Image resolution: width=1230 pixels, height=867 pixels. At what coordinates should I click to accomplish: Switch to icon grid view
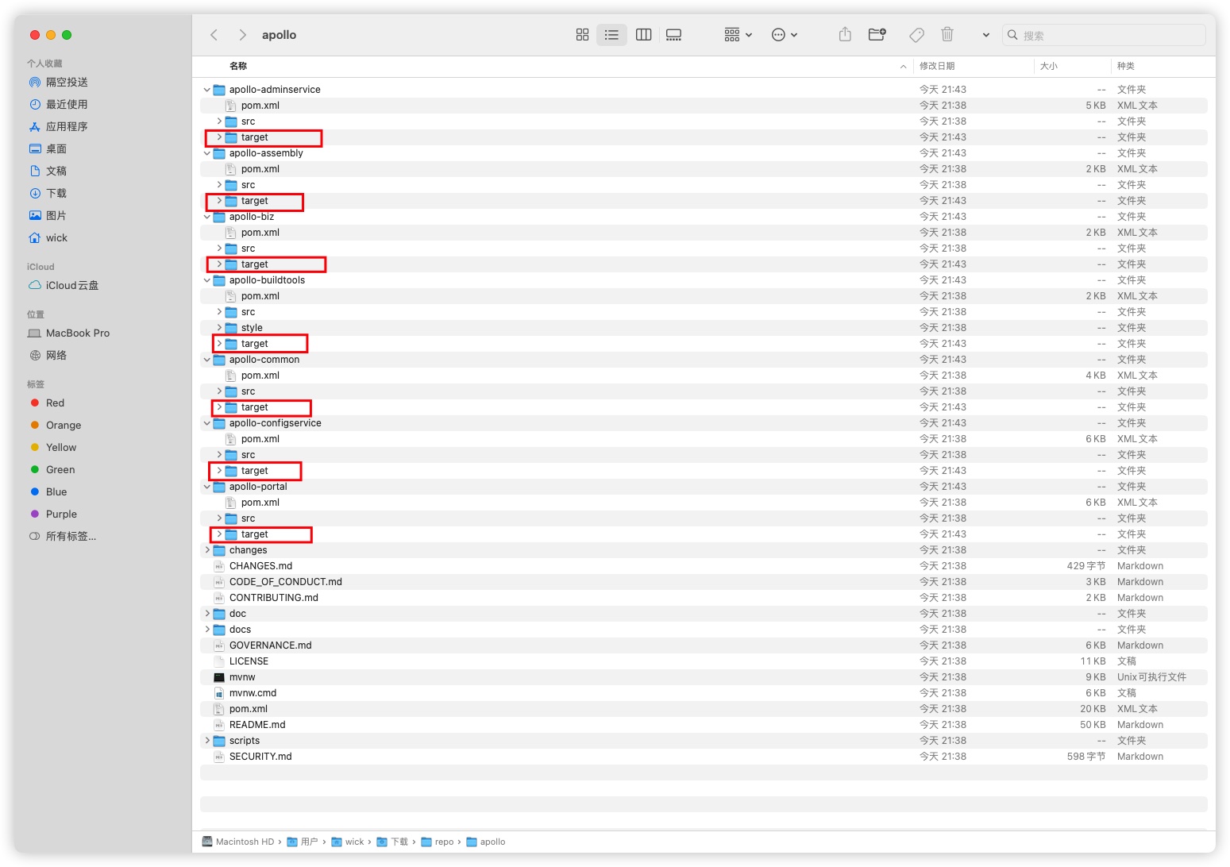tap(582, 35)
